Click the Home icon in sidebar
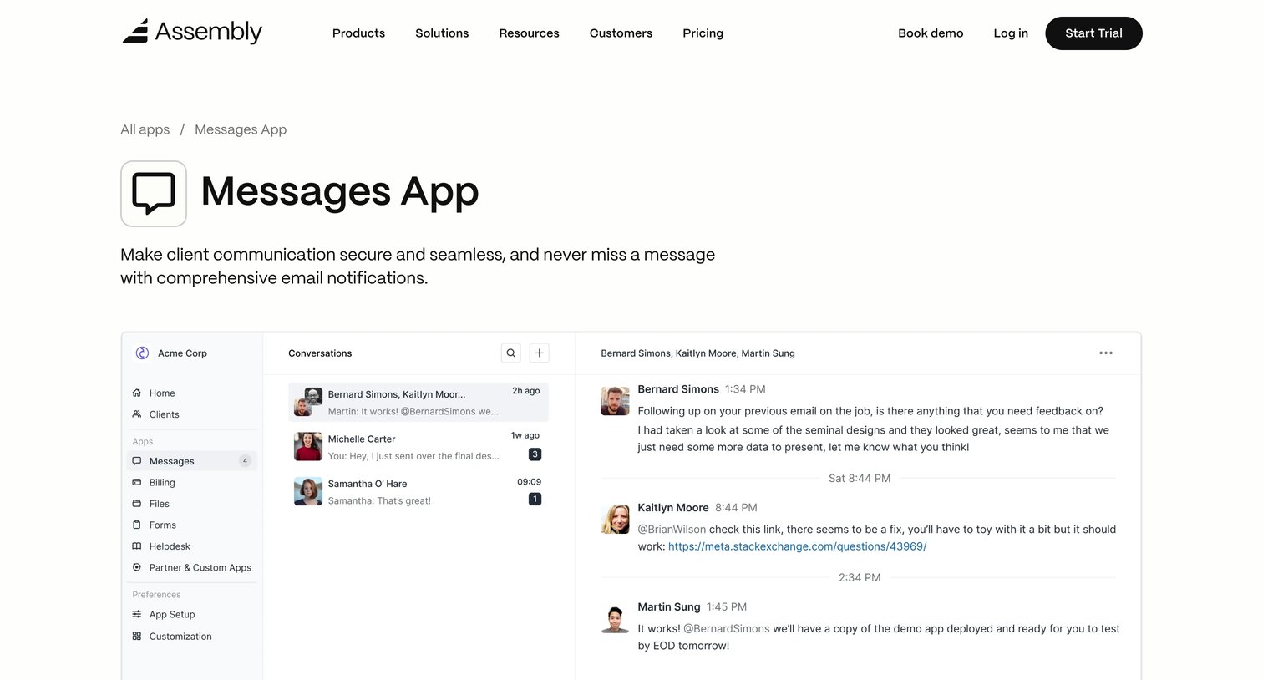This screenshot has width=1263, height=680. click(x=137, y=393)
